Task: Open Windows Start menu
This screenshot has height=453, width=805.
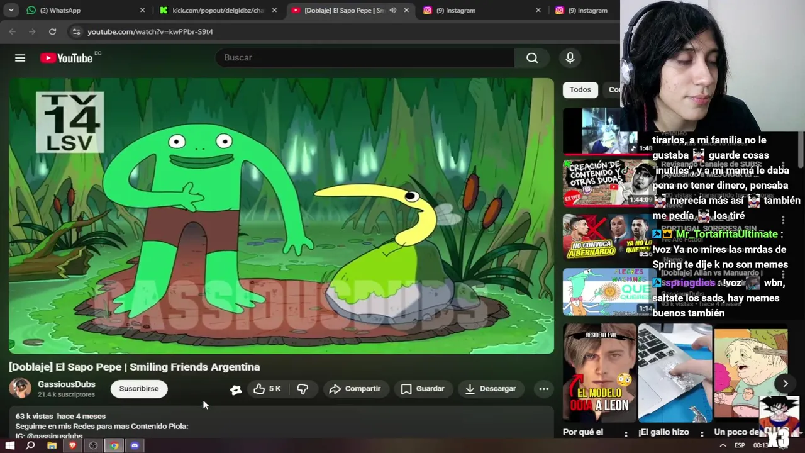Action: pos(10,445)
